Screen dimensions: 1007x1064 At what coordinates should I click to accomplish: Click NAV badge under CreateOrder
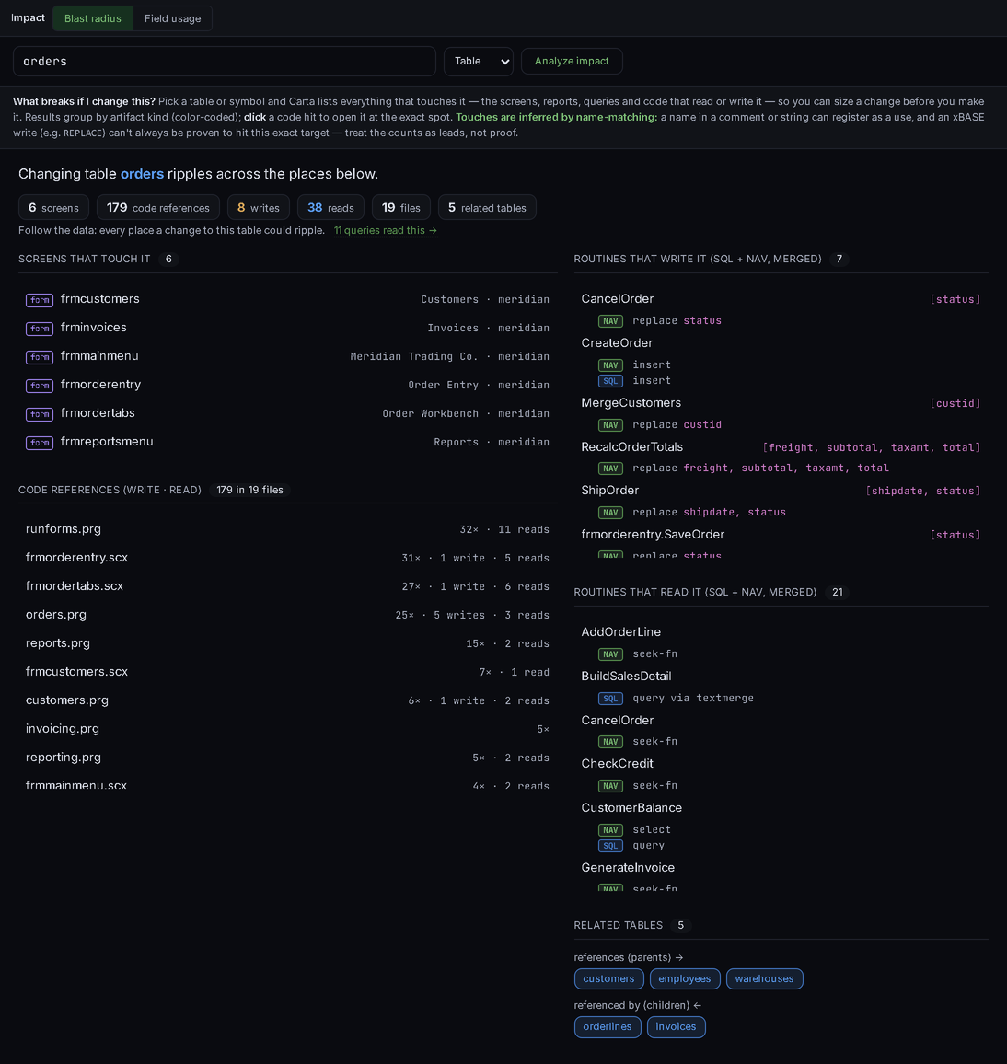coord(610,365)
